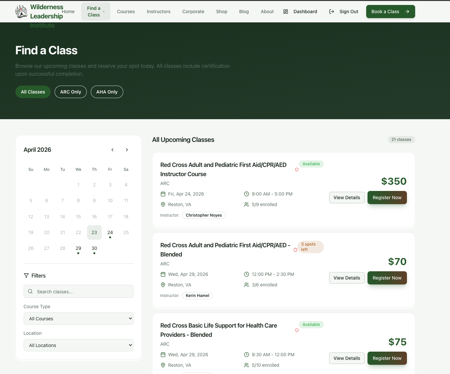Click the Book a Class button
This screenshot has height=374, width=450.
point(391,12)
